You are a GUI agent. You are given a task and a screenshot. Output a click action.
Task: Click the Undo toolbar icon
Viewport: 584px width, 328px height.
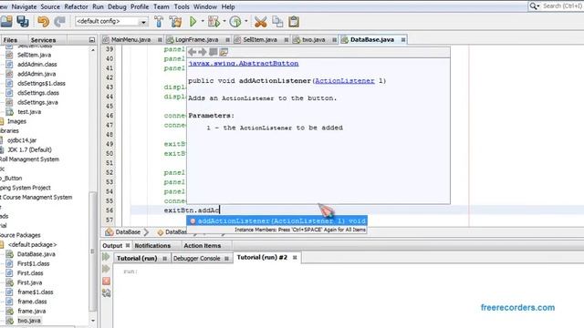coord(43,22)
